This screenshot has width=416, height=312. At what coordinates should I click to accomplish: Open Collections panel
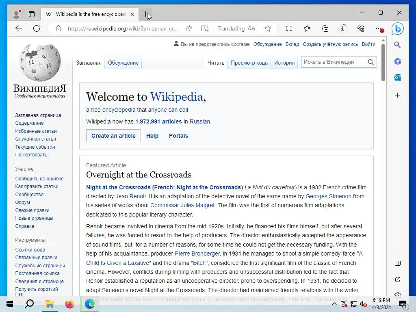[325, 28]
